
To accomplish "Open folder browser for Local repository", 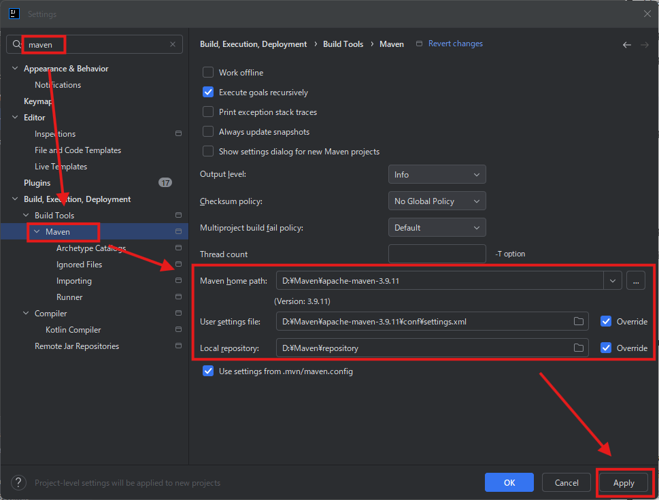I will pyautogui.click(x=579, y=348).
